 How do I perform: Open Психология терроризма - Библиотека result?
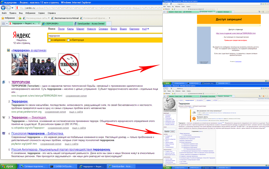37,133
